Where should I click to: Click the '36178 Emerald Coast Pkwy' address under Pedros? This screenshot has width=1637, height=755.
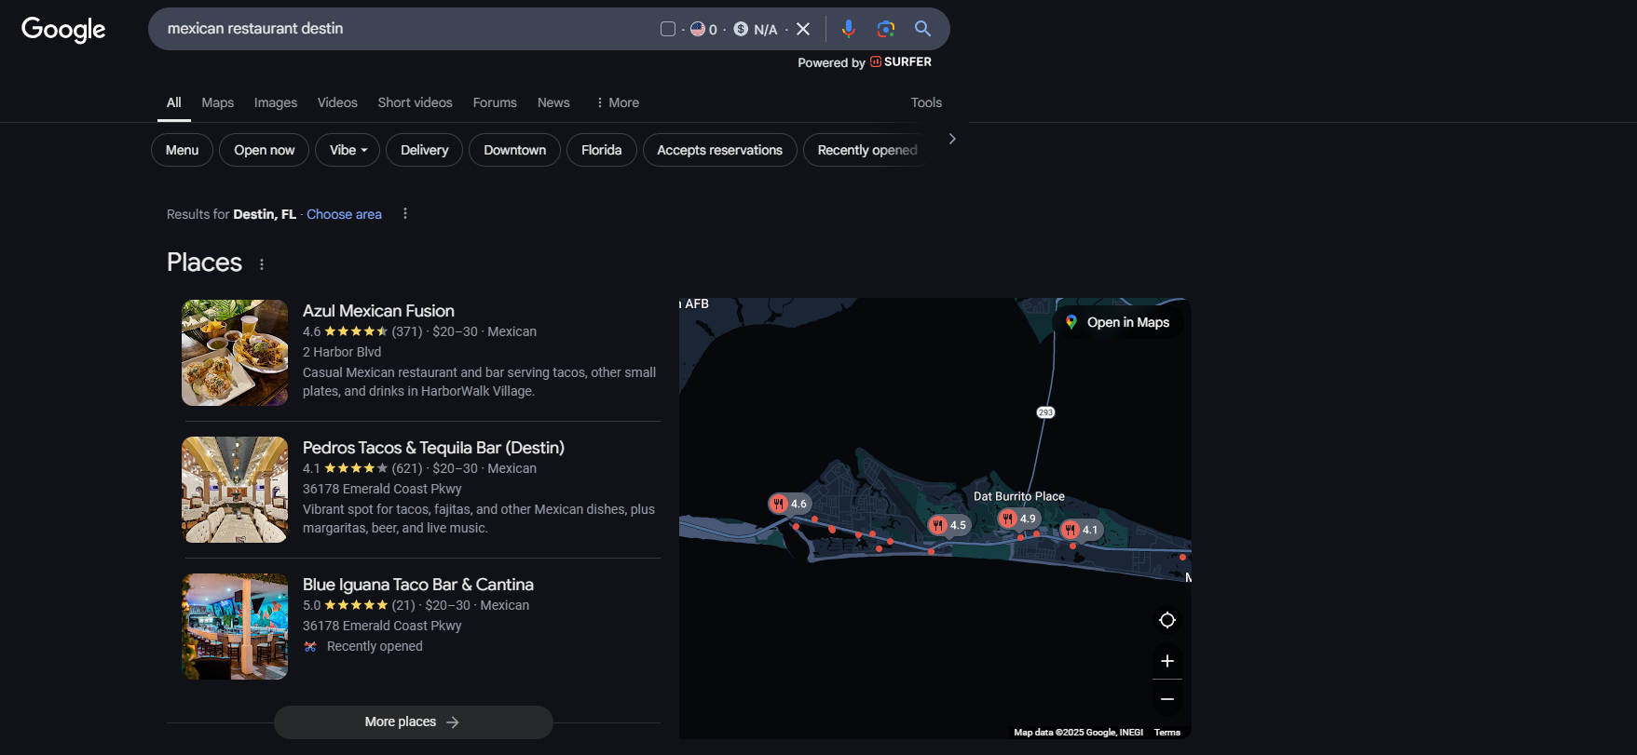click(x=382, y=489)
